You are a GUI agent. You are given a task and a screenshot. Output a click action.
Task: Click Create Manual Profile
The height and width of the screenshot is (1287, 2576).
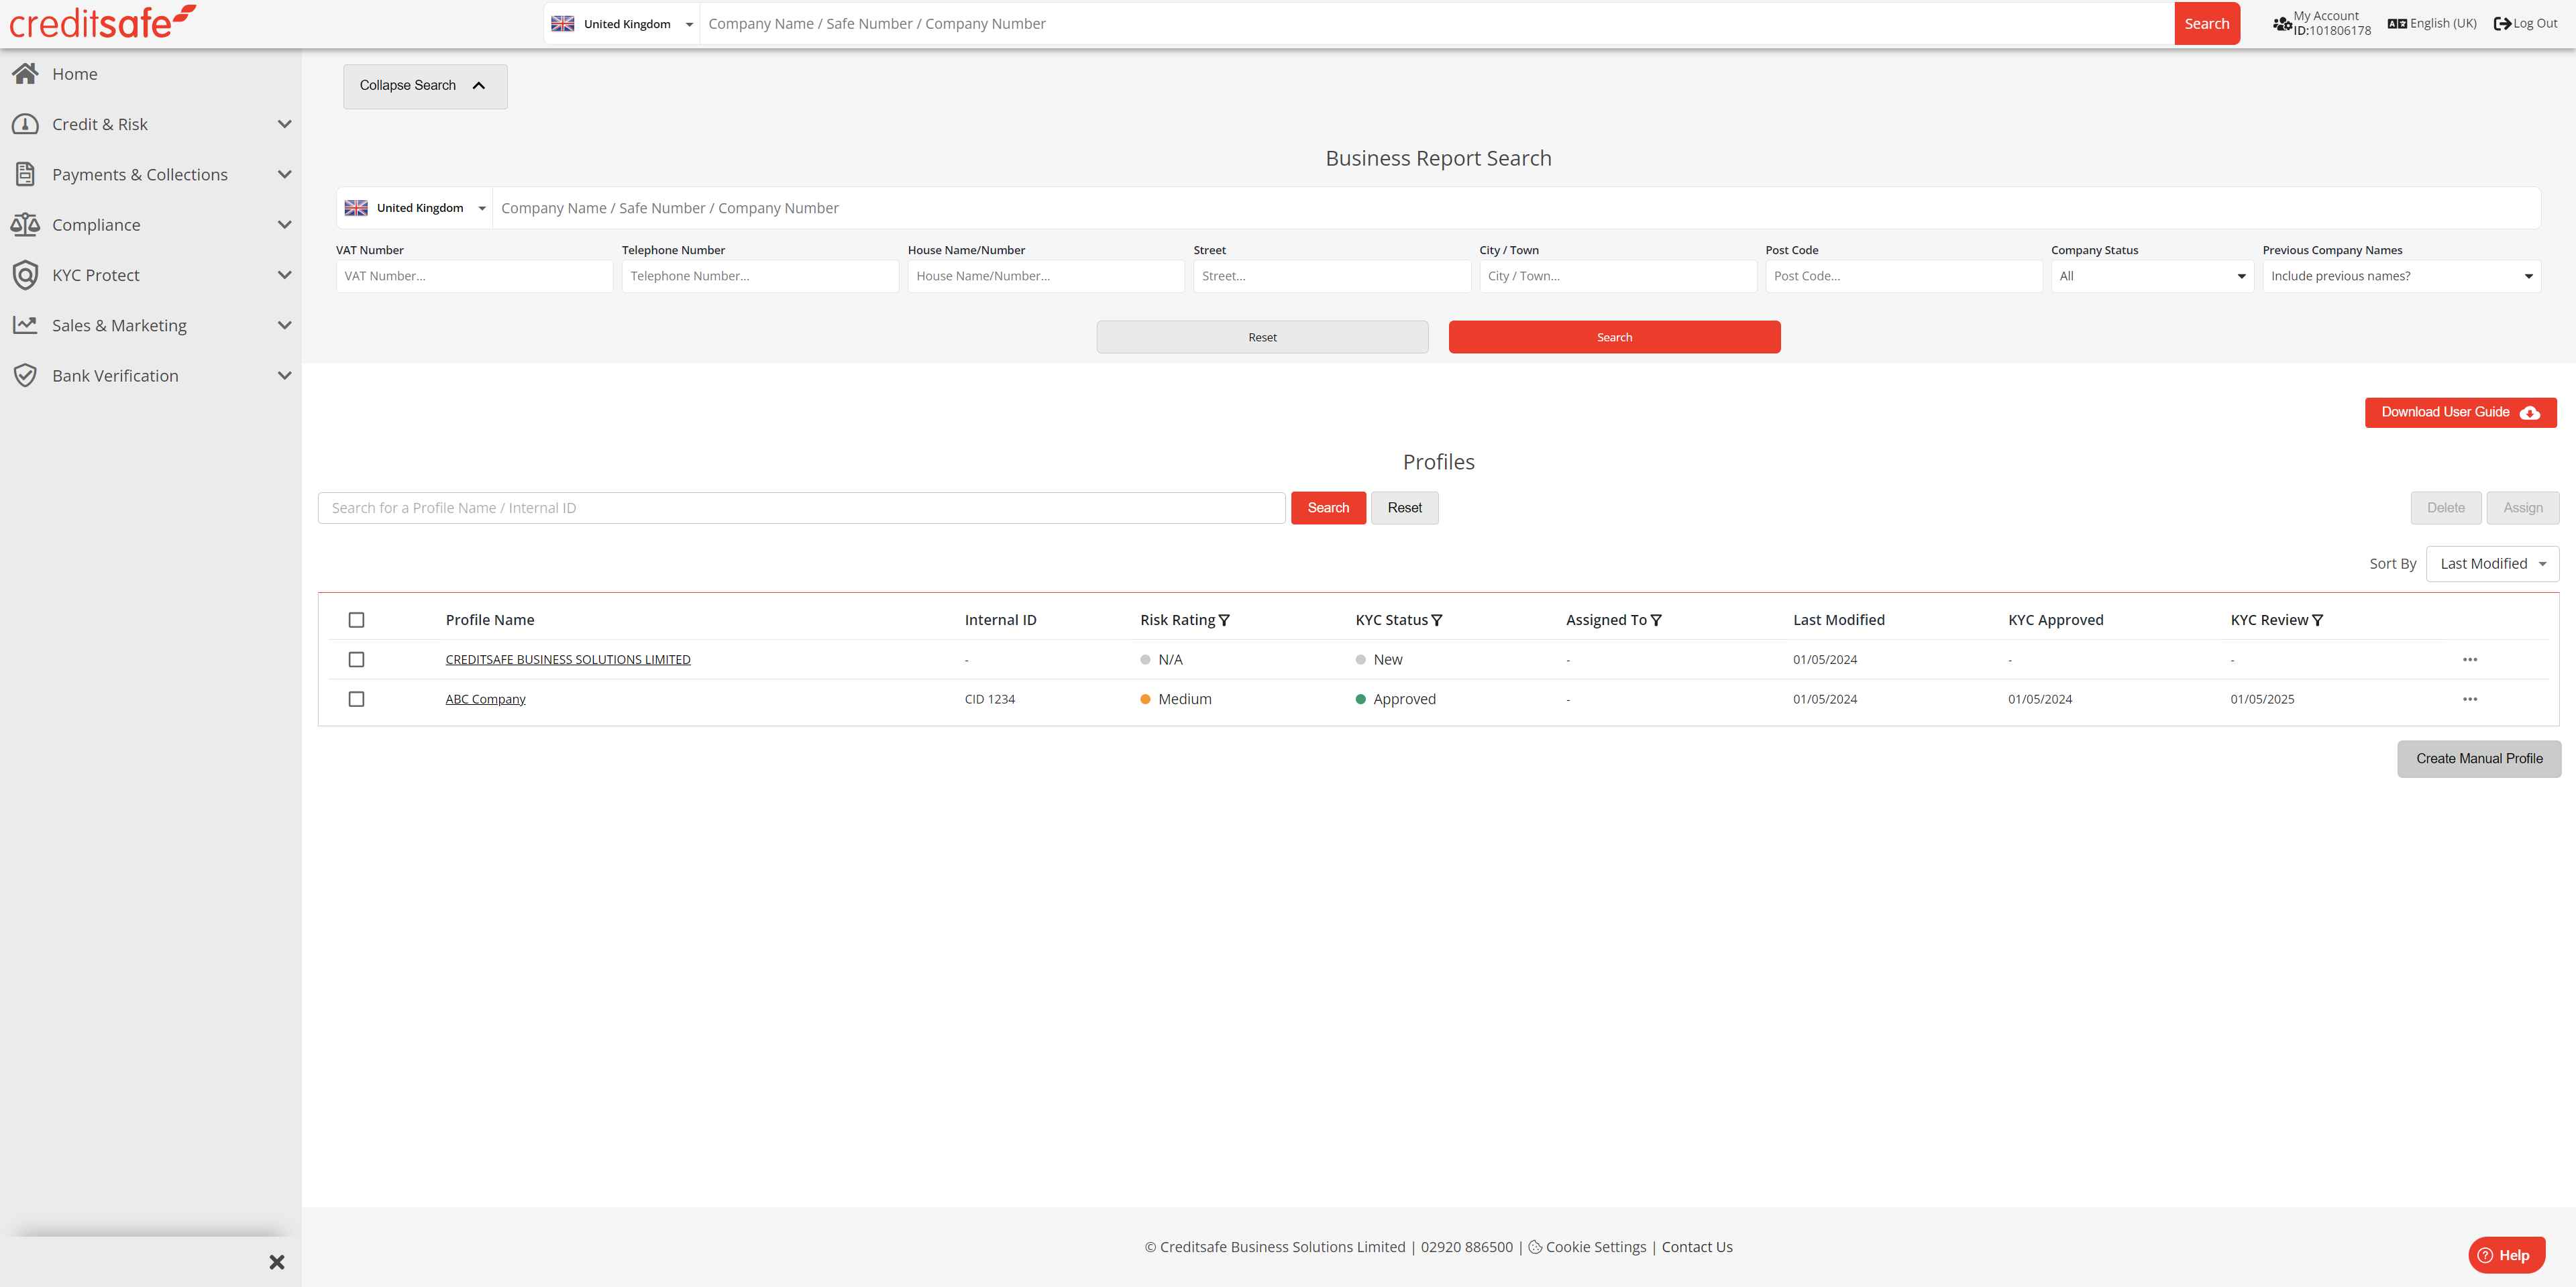tap(2479, 759)
